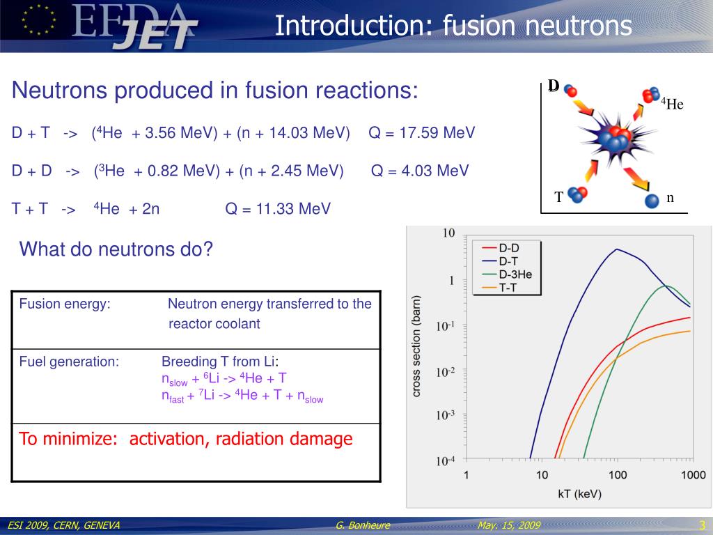
Task: Click the neutron sphere labeled n
Action: pyautogui.click(x=652, y=200)
